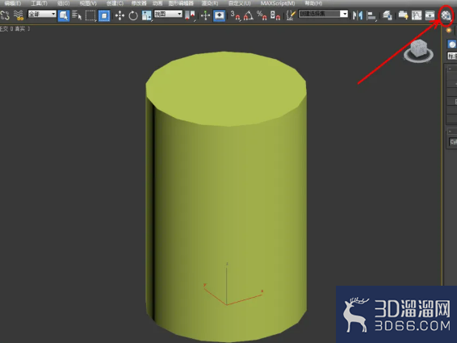The width and height of the screenshot is (457, 343).
Task: Open the Graph Editors (图形编辑器) menu
Action: pyautogui.click(x=181, y=3)
